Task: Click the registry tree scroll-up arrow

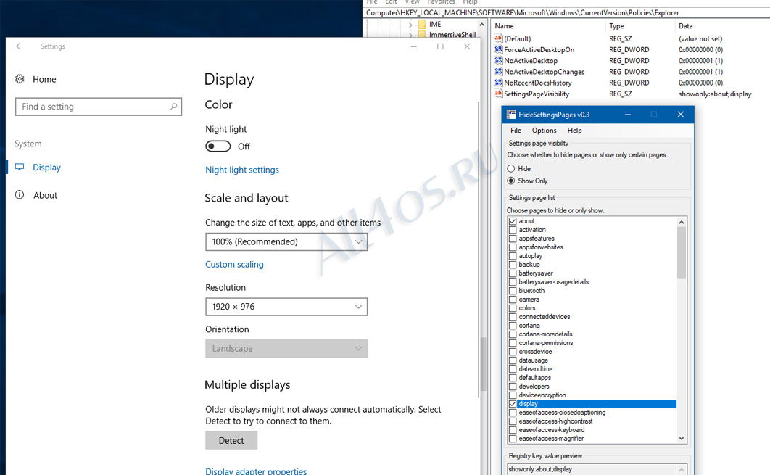Action: point(481,25)
